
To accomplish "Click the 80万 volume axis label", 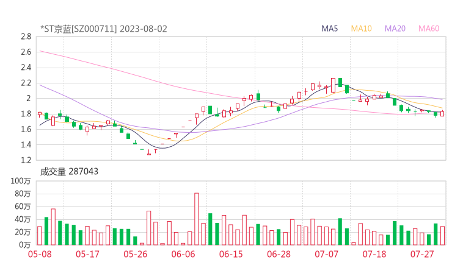I will (x=23, y=194).
